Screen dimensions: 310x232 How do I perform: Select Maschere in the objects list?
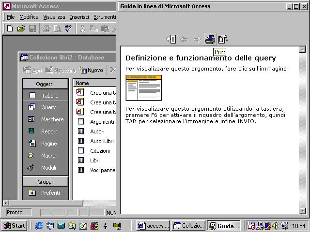(45, 119)
